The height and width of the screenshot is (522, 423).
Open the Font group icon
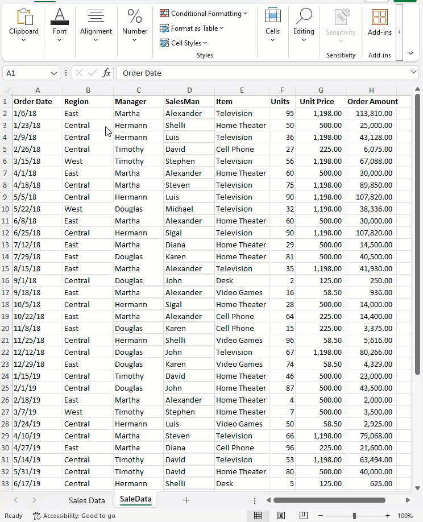(x=60, y=16)
